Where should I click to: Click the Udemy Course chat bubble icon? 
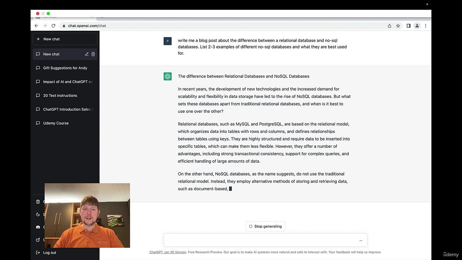click(38, 123)
